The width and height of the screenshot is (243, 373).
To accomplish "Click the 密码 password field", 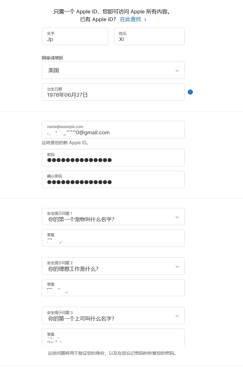I will point(113,158).
